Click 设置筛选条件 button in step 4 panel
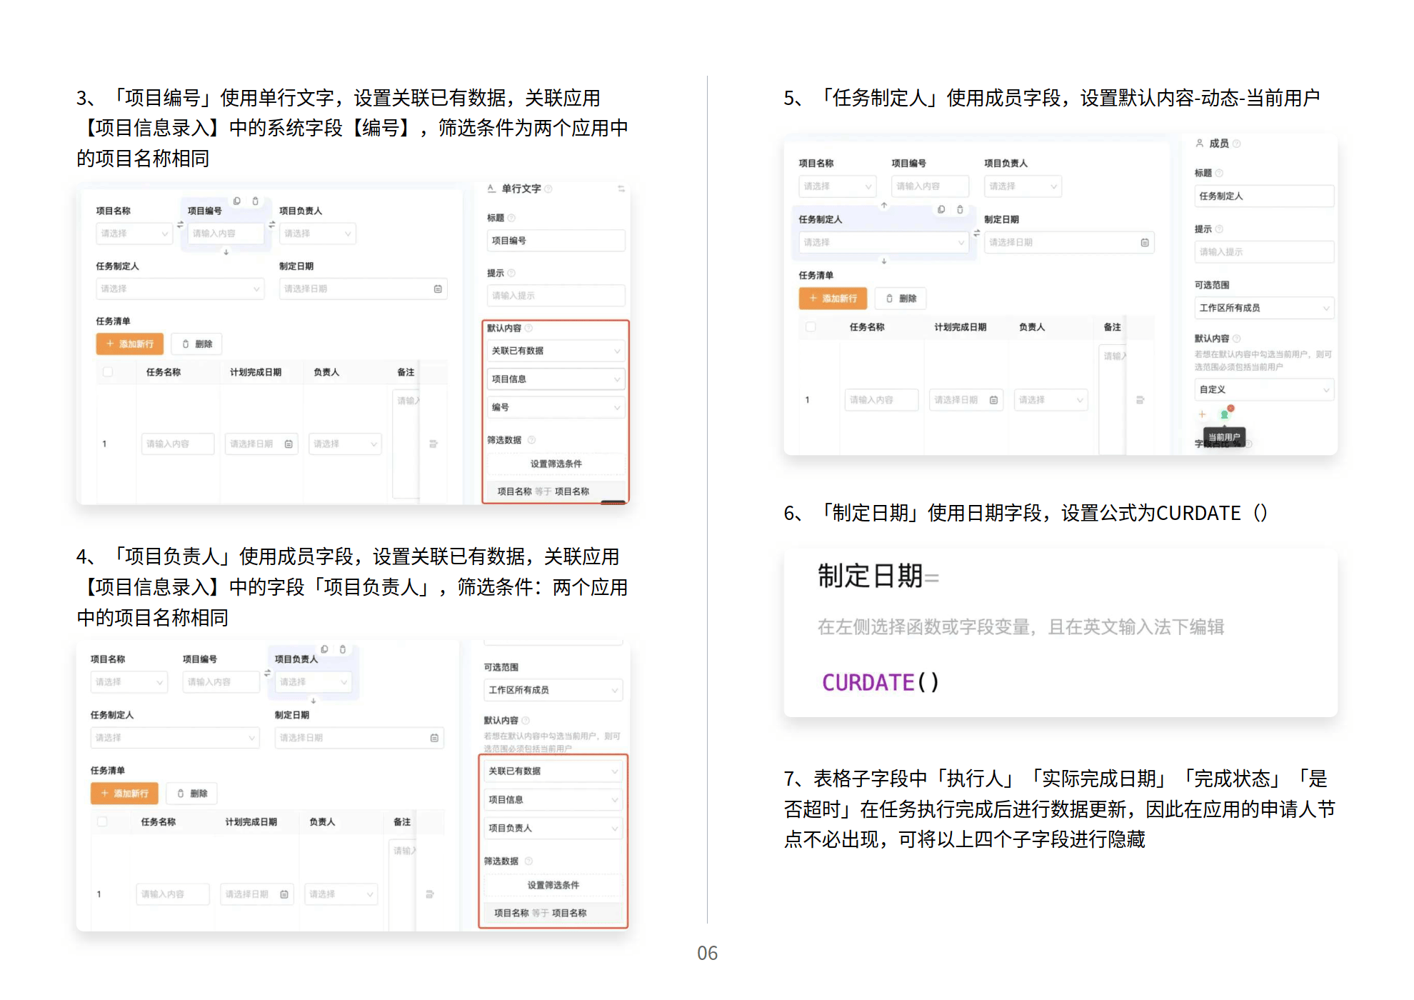This screenshot has width=1414, height=1000. (x=553, y=886)
